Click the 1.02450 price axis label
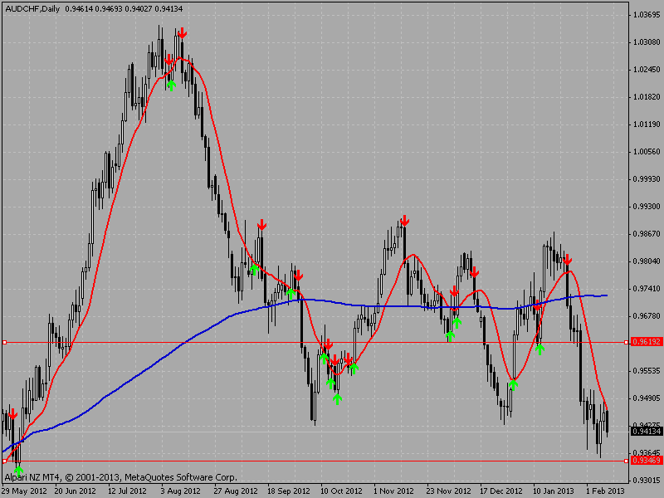 tap(647, 70)
